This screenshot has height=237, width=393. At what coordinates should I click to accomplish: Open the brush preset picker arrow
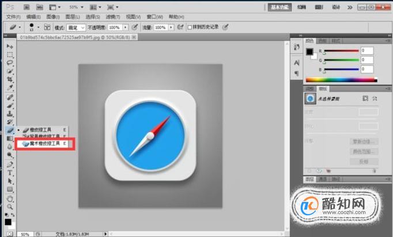tap(39, 27)
